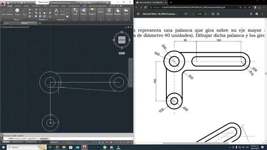Open the Portapapeles clipboard panel
Viewport: 267px width, 150px height.
[x=118, y=12]
